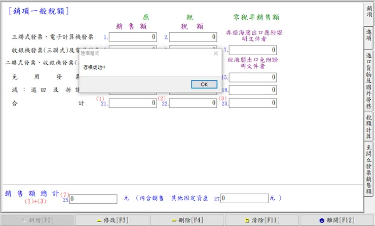
Task: Click the 二聯式發票、收銀機發票 row label
Action: tap(41, 63)
